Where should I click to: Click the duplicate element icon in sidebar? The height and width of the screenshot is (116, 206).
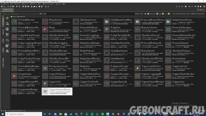[x=7, y=29]
